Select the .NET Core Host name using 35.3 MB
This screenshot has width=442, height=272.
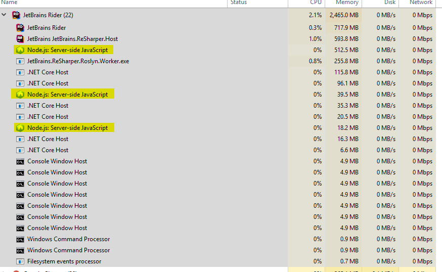click(x=48, y=106)
